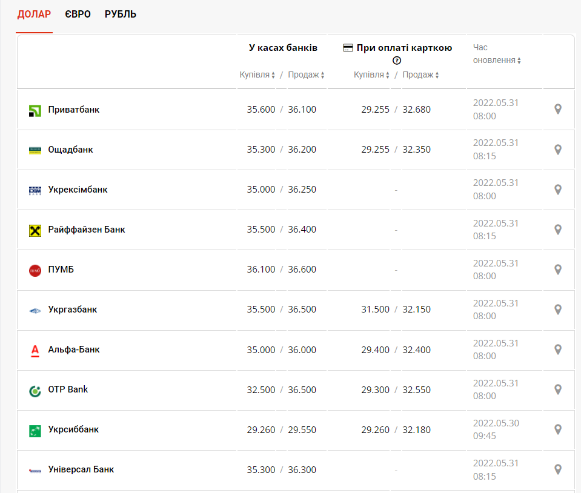581x493 pixels.
Task: Switch to the ЄВРО currency tab
Action: 78,14
